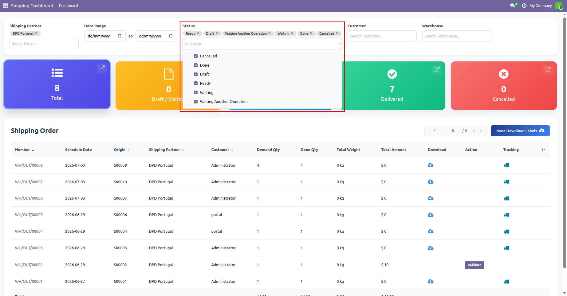This screenshot has height=296, width=567.
Task: Click the Search Customer input field
Action: coord(382,36)
